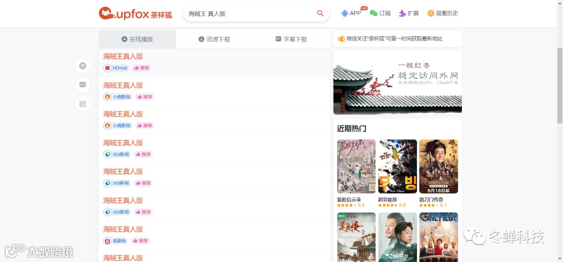This screenshot has height=262, width=563.
Task: Click the 赏 reward floating icon
Action: click(82, 66)
